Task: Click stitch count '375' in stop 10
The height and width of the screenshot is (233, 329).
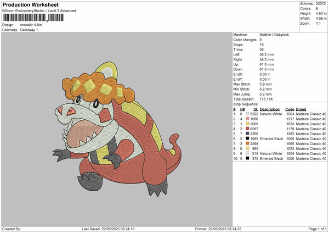Action: [255, 158]
